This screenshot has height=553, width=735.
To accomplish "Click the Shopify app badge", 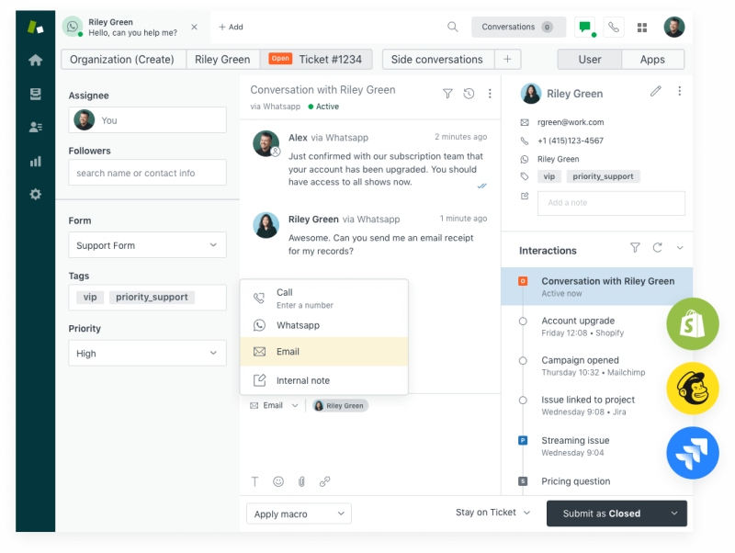I will (693, 324).
